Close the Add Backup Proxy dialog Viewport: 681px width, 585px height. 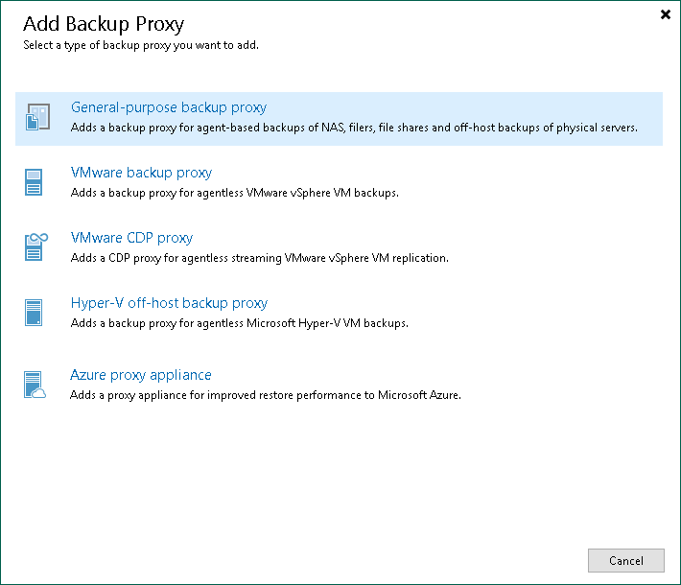pos(666,14)
